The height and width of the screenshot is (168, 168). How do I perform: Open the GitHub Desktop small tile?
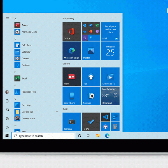[x=106, y=127]
